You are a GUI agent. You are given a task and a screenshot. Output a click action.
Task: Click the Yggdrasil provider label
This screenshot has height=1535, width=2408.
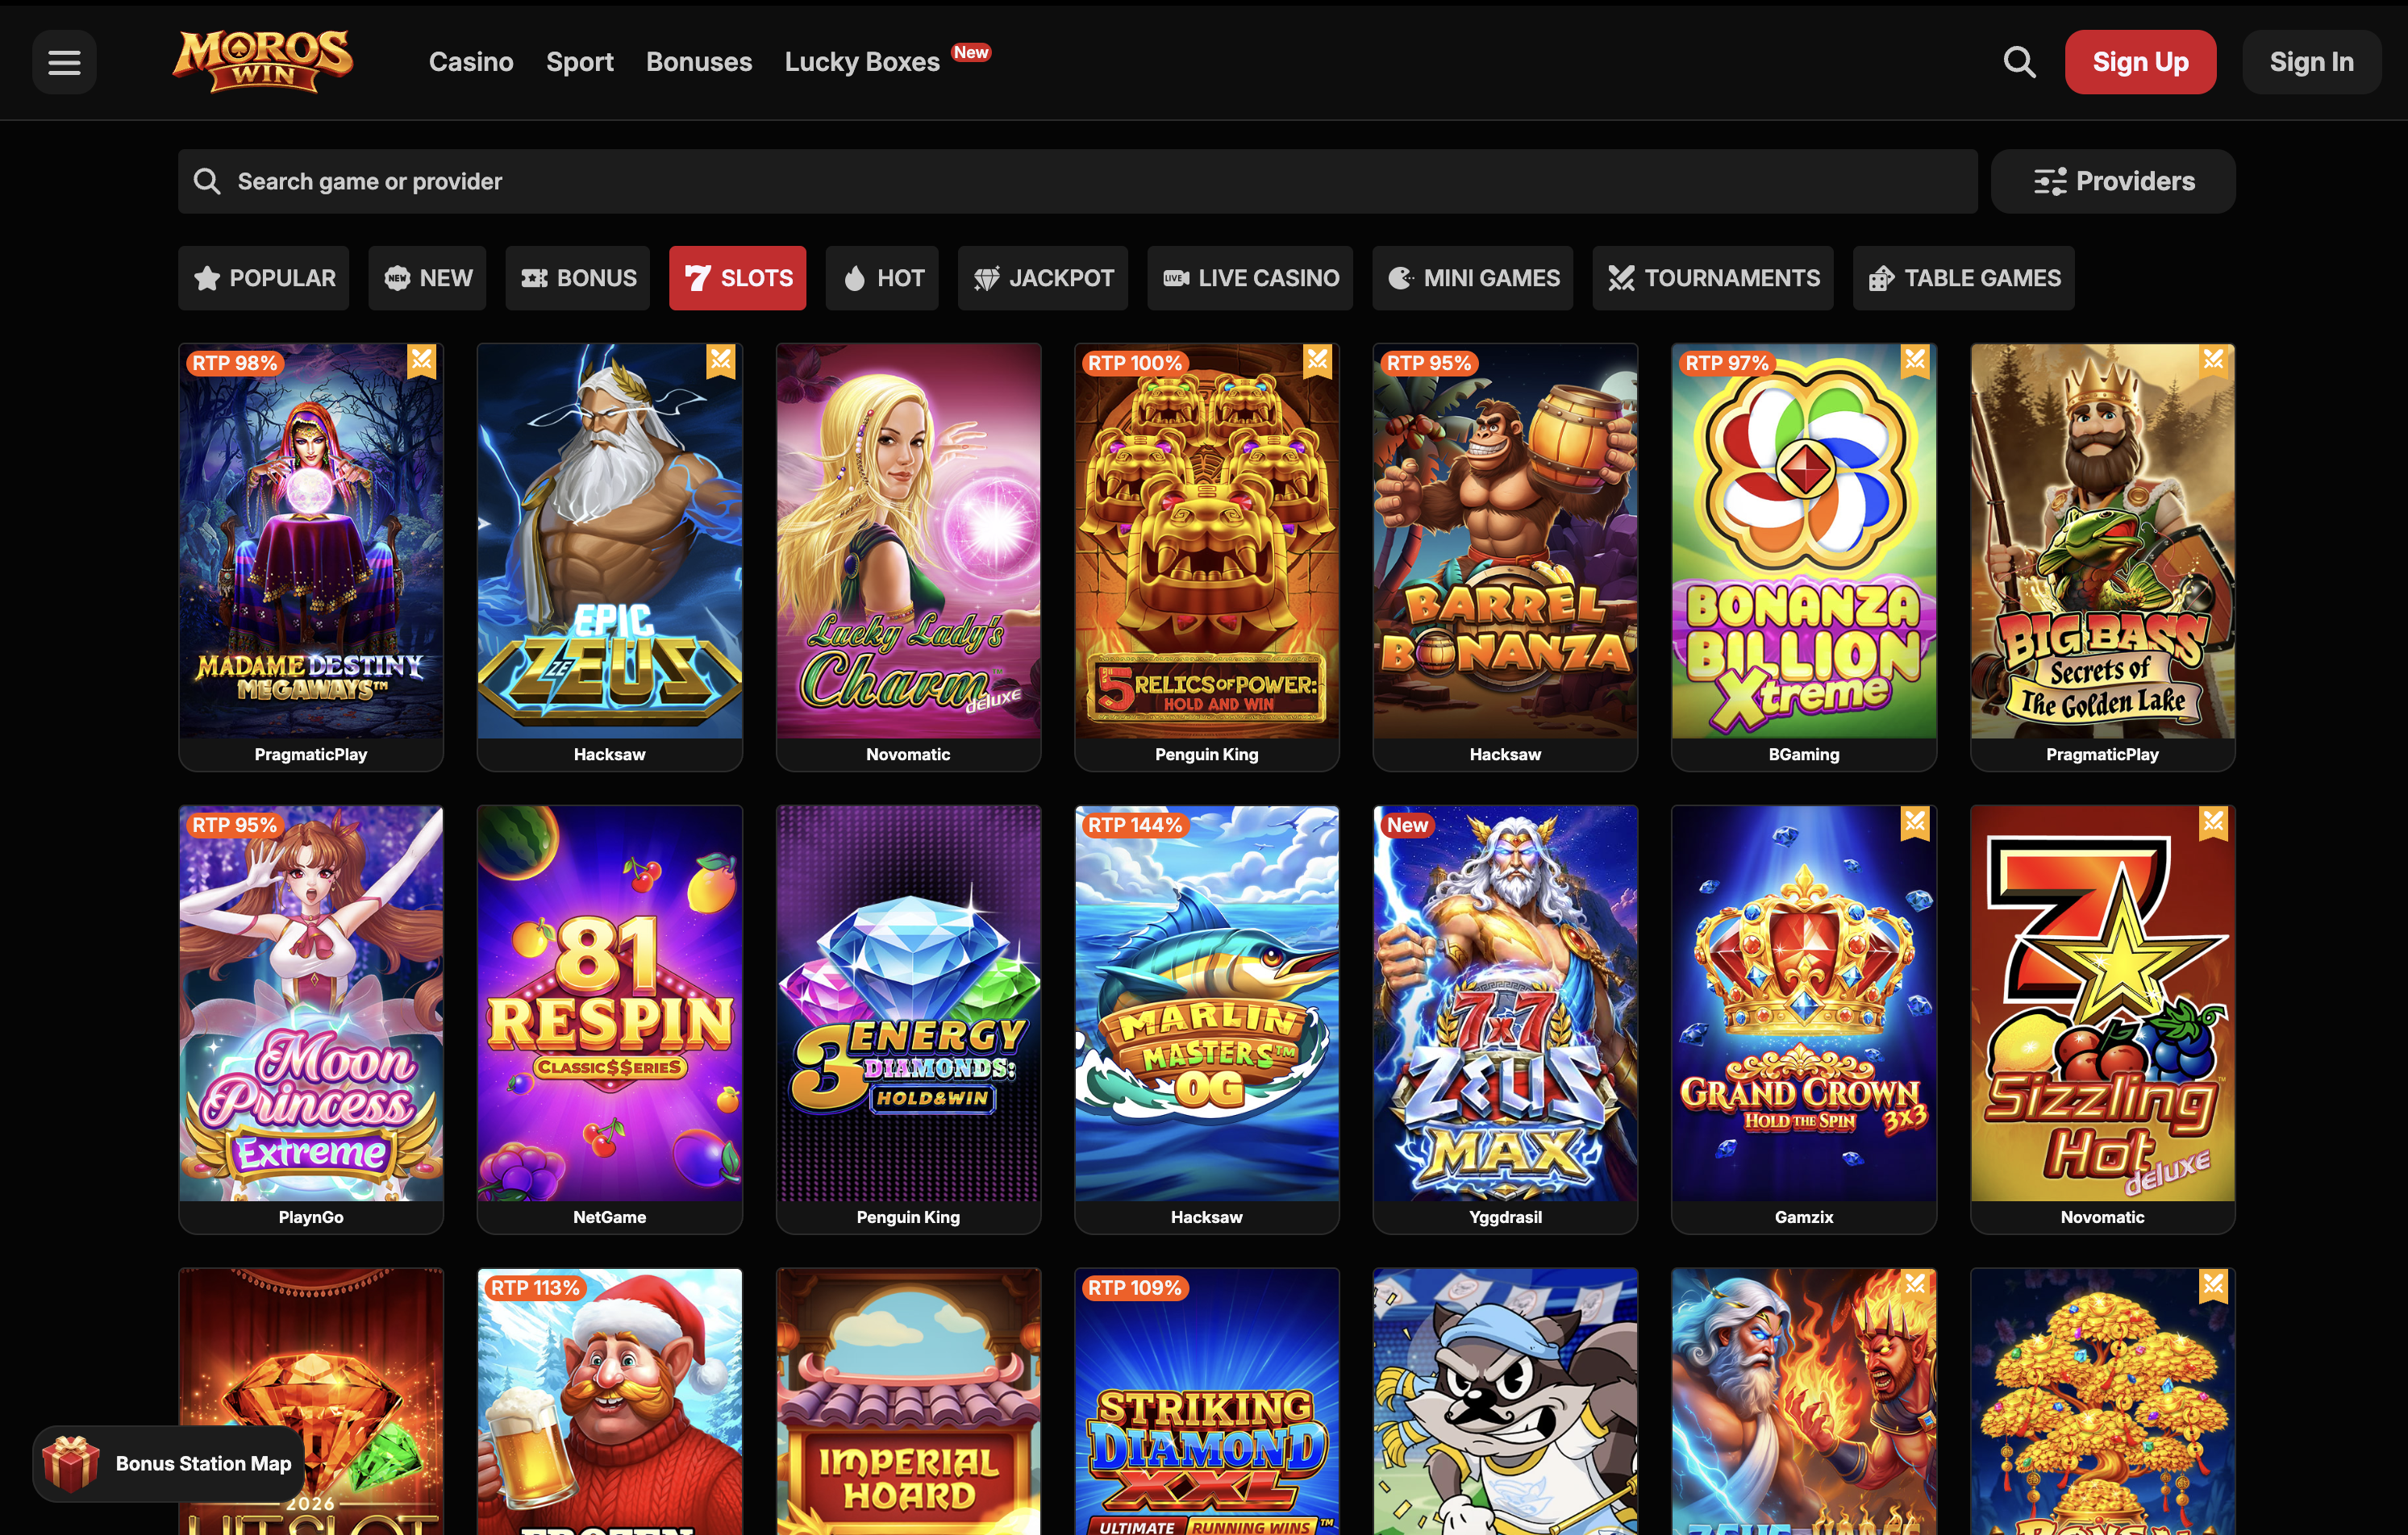pos(1506,1217)
